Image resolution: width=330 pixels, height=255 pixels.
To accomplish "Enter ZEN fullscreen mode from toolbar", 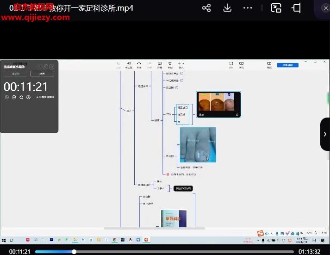I will tap(231, 65).
